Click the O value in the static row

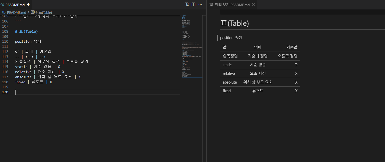(x=296, y=65)
